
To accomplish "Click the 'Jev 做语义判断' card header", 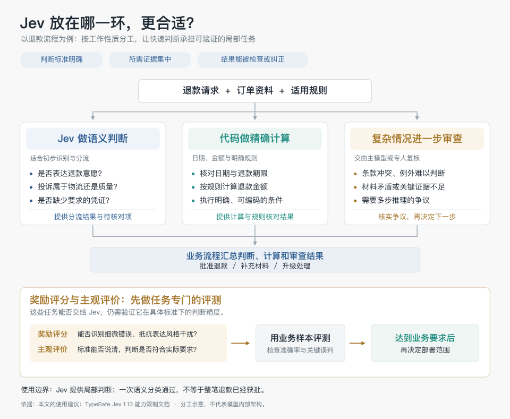I will click(92, 139).
